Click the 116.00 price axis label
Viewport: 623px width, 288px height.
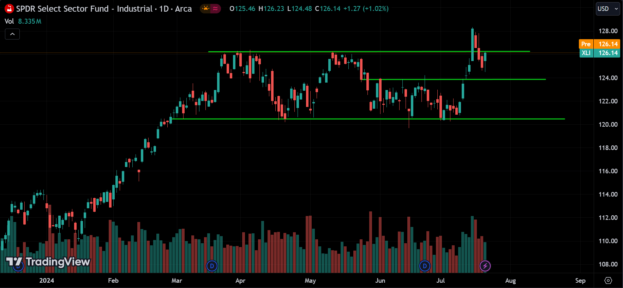[x=608, y=171]
